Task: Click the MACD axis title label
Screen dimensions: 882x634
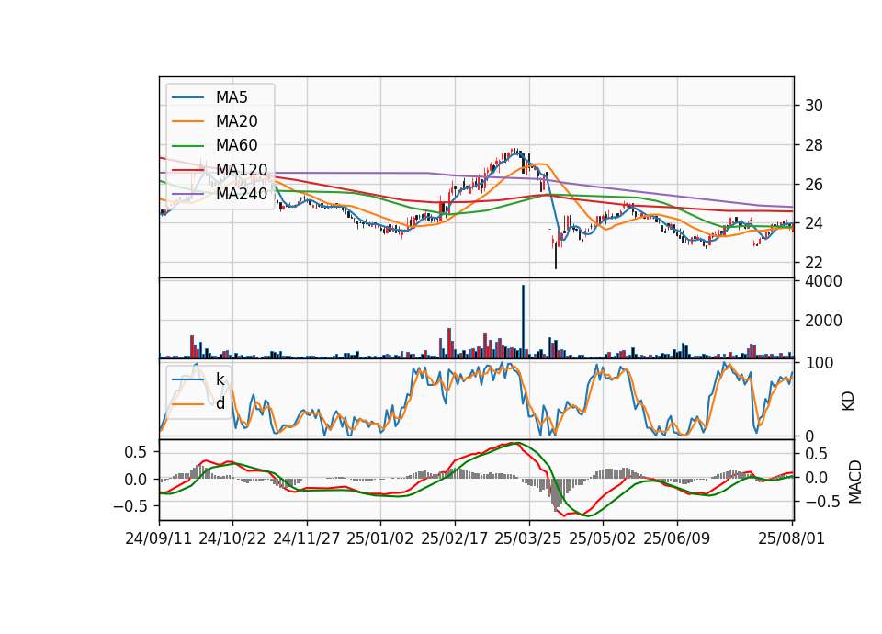Action: click(855, 481)
